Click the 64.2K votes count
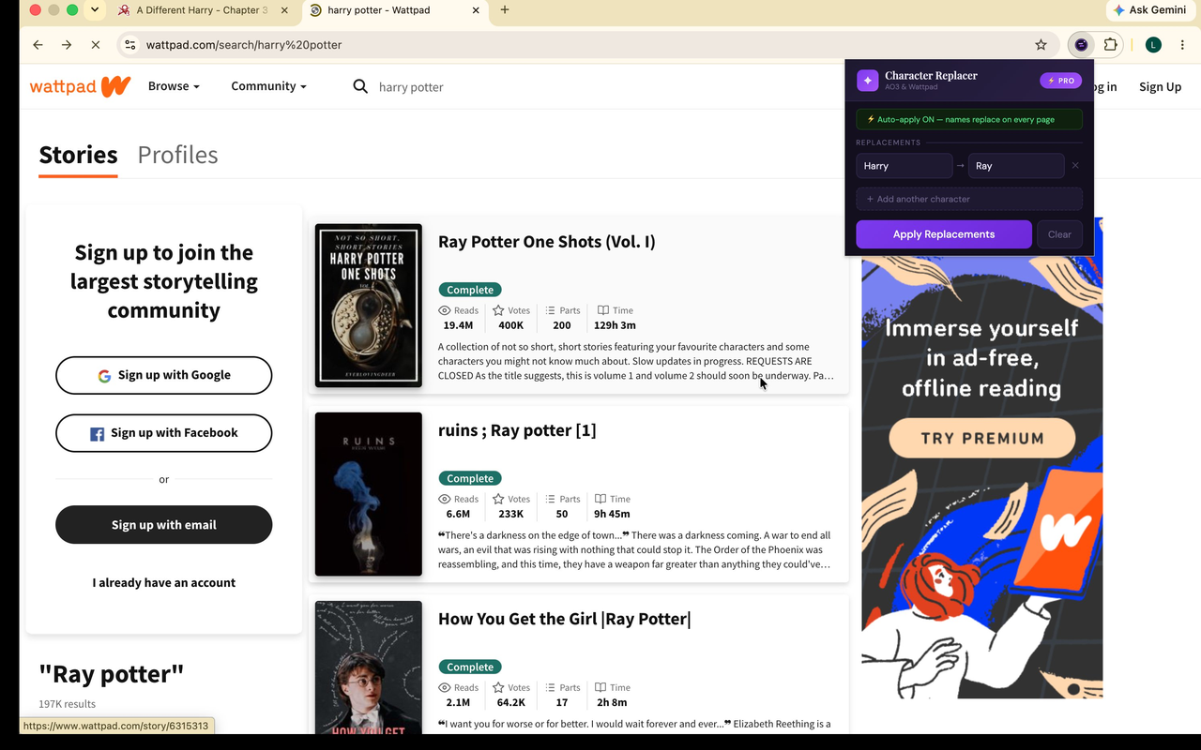Viewport: 1201px width, 750px height. point(511,702)
